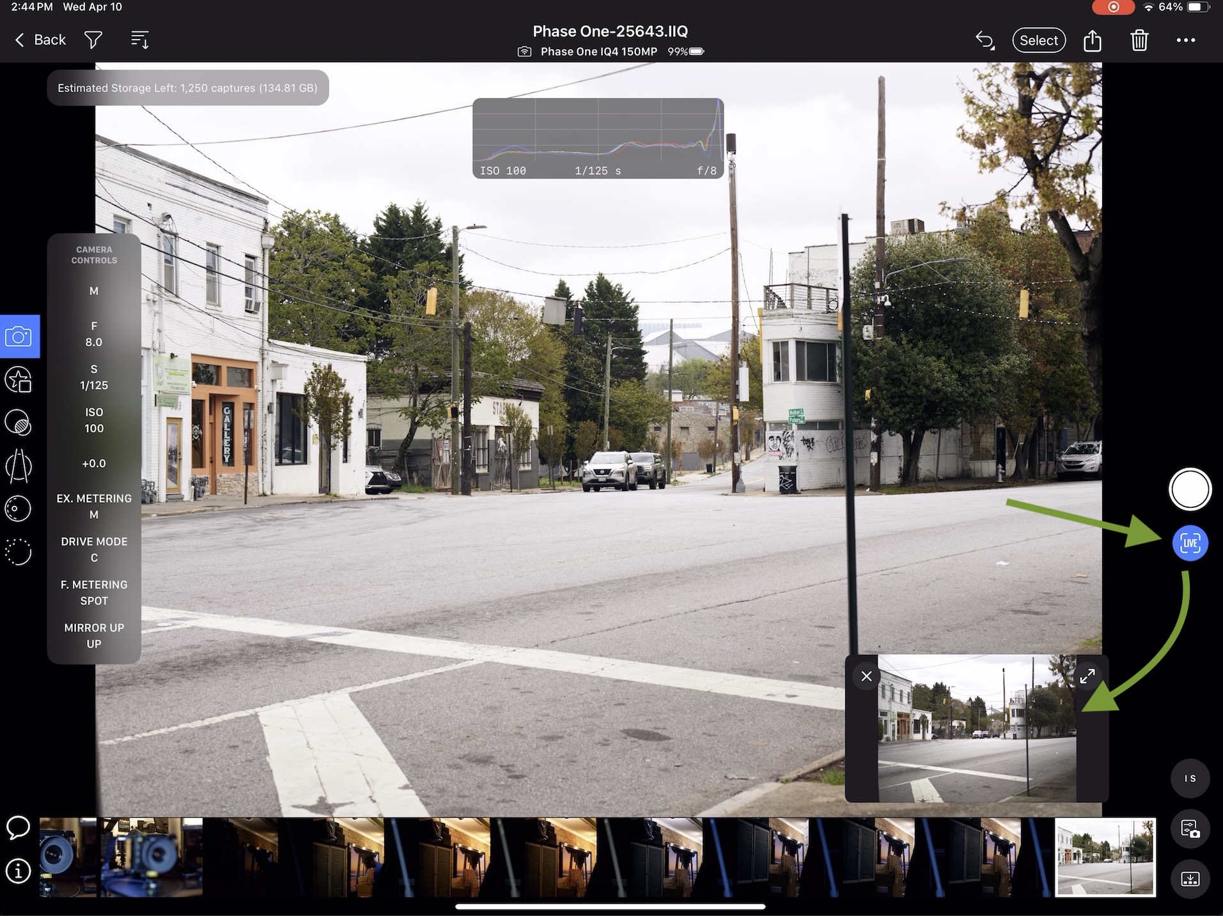Toggle Live View with the blue LIVE button
Viewport: 1223px width, 916px height.
point(1189,543)
